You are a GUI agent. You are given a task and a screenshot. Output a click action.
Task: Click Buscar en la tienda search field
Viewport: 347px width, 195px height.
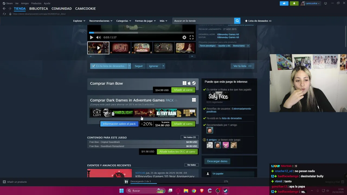tap(203, 21)
